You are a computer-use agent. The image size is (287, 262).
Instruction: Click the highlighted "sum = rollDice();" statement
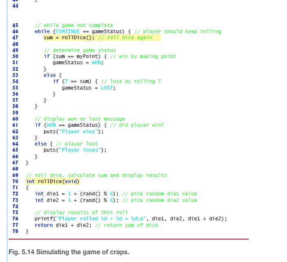(x=69, y=38)
